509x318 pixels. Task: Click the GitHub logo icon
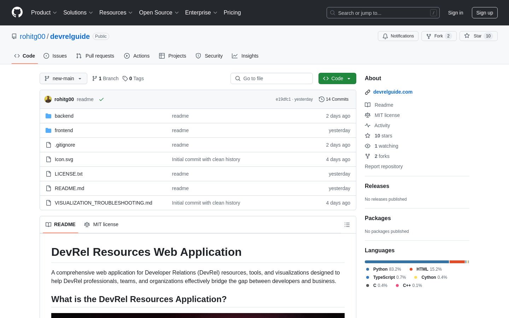17,12
